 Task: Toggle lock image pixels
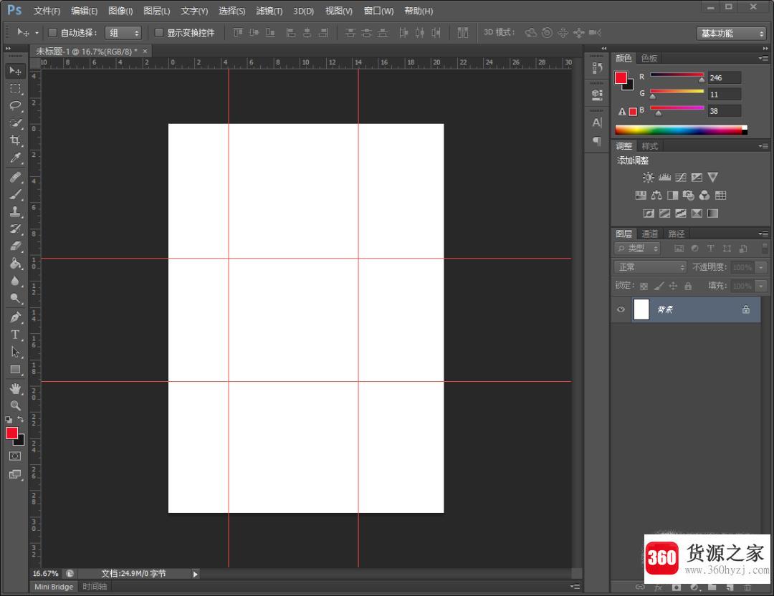[x=659, y=286]
